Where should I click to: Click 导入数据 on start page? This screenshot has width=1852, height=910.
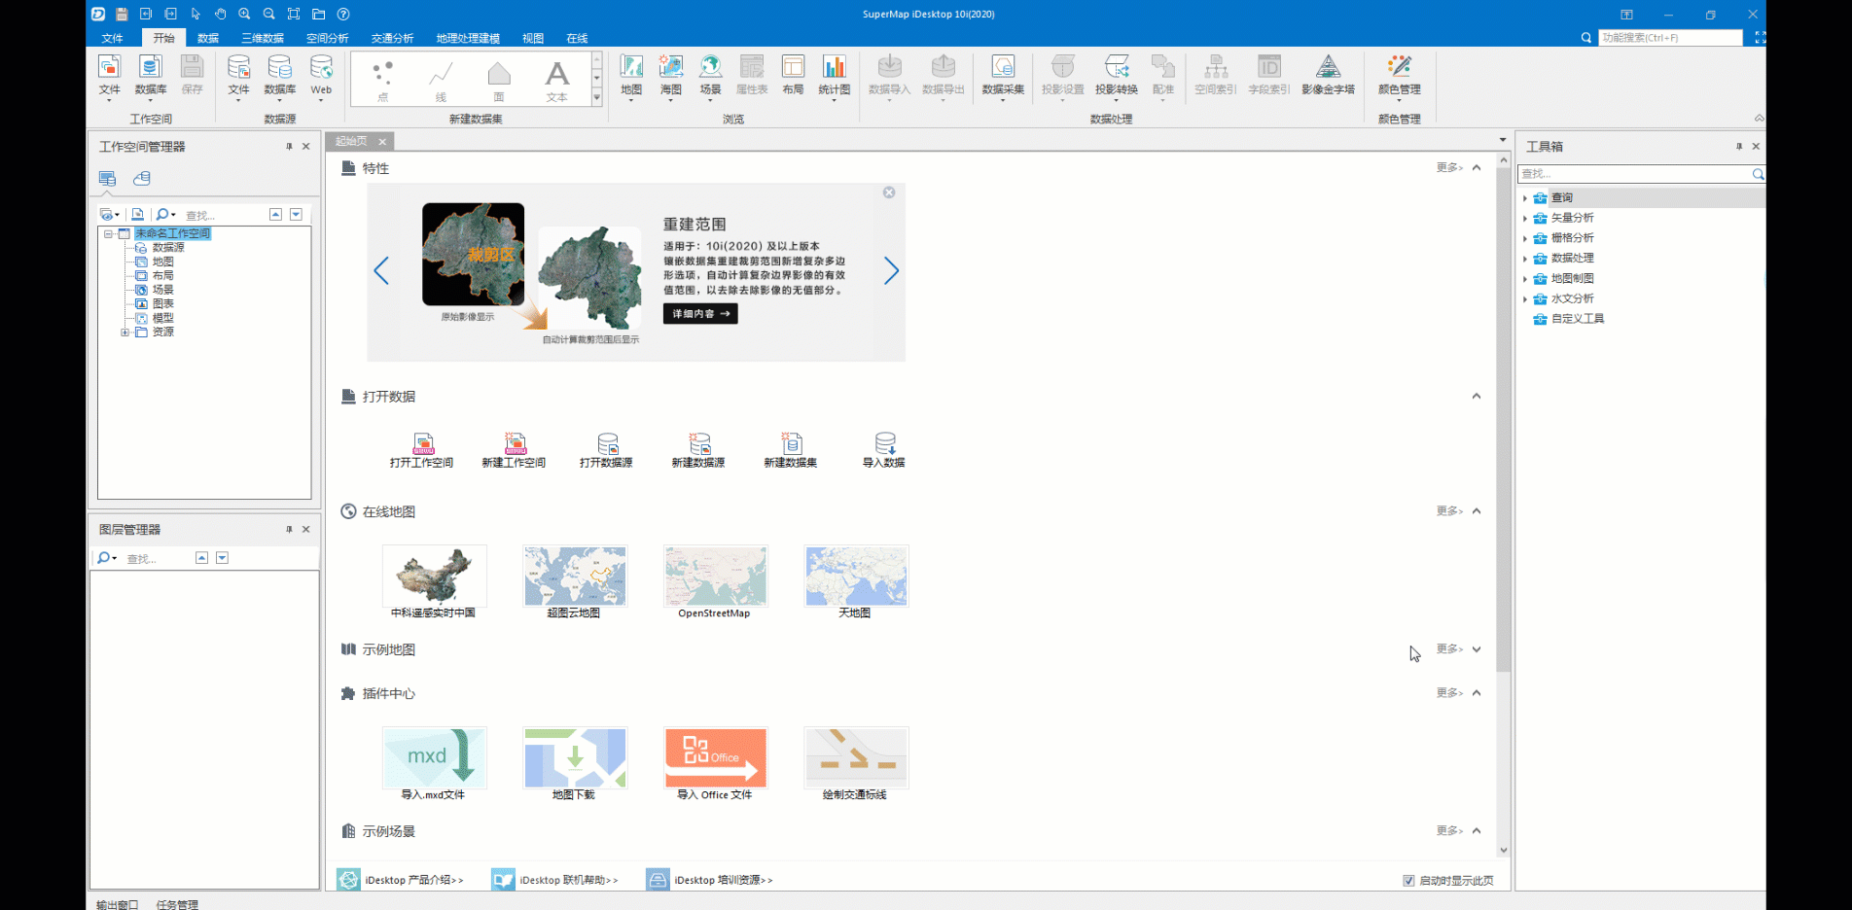click(x=883, y=451)
